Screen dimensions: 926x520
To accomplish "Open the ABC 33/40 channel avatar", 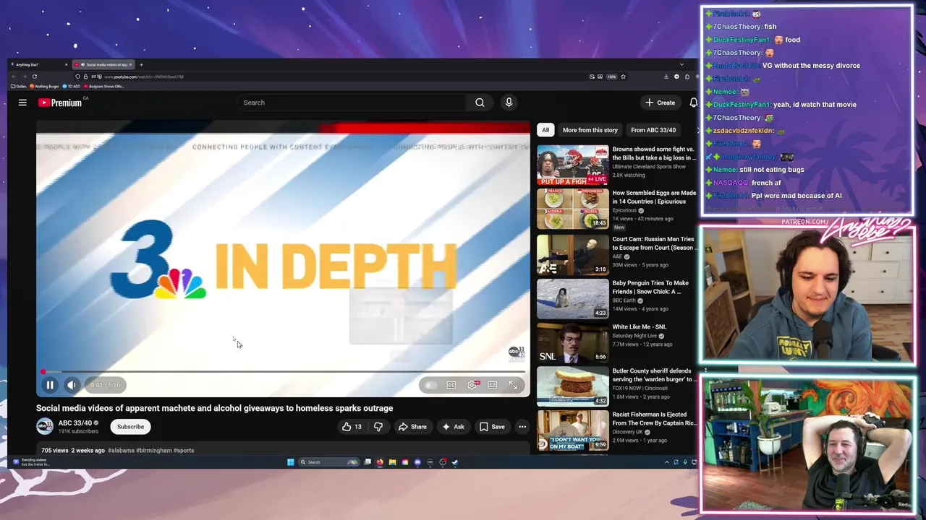I will tap(45, 427).
